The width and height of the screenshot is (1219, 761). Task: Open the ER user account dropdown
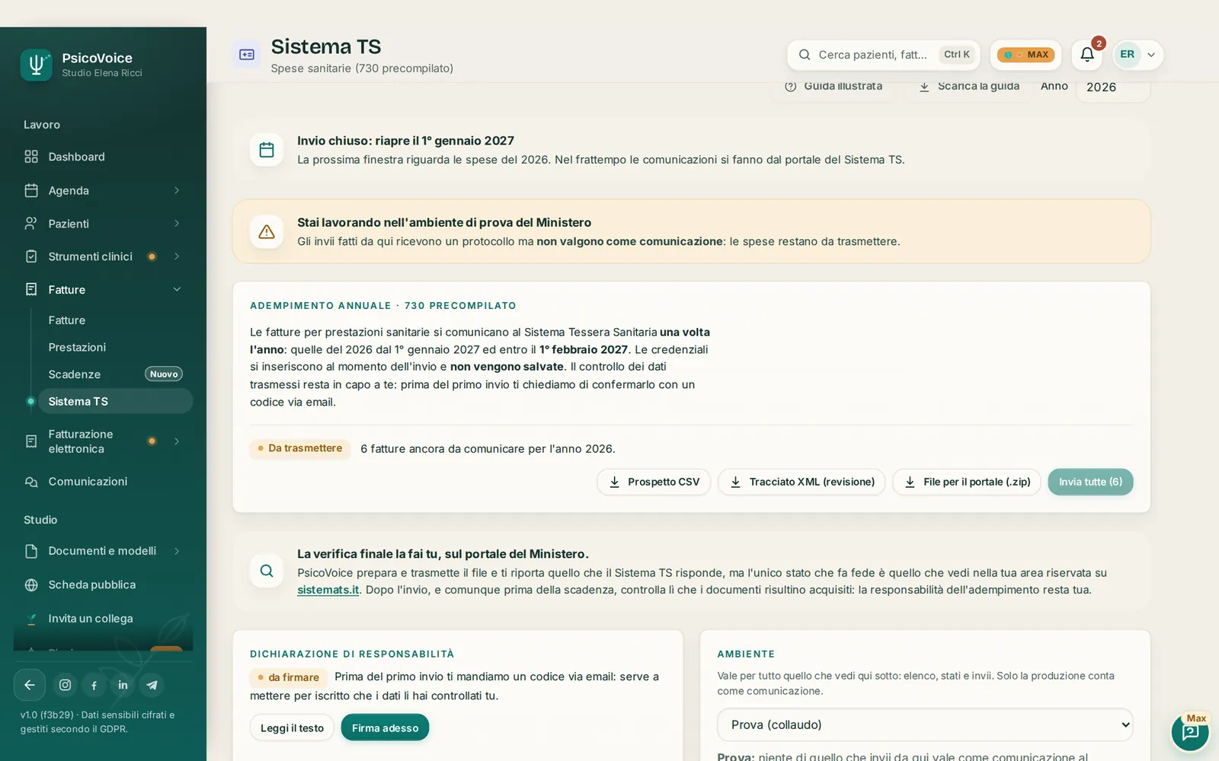[1138, 55]
